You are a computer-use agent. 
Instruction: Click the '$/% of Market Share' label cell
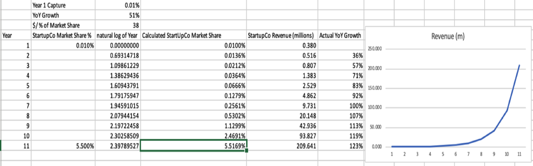[63, 25]
